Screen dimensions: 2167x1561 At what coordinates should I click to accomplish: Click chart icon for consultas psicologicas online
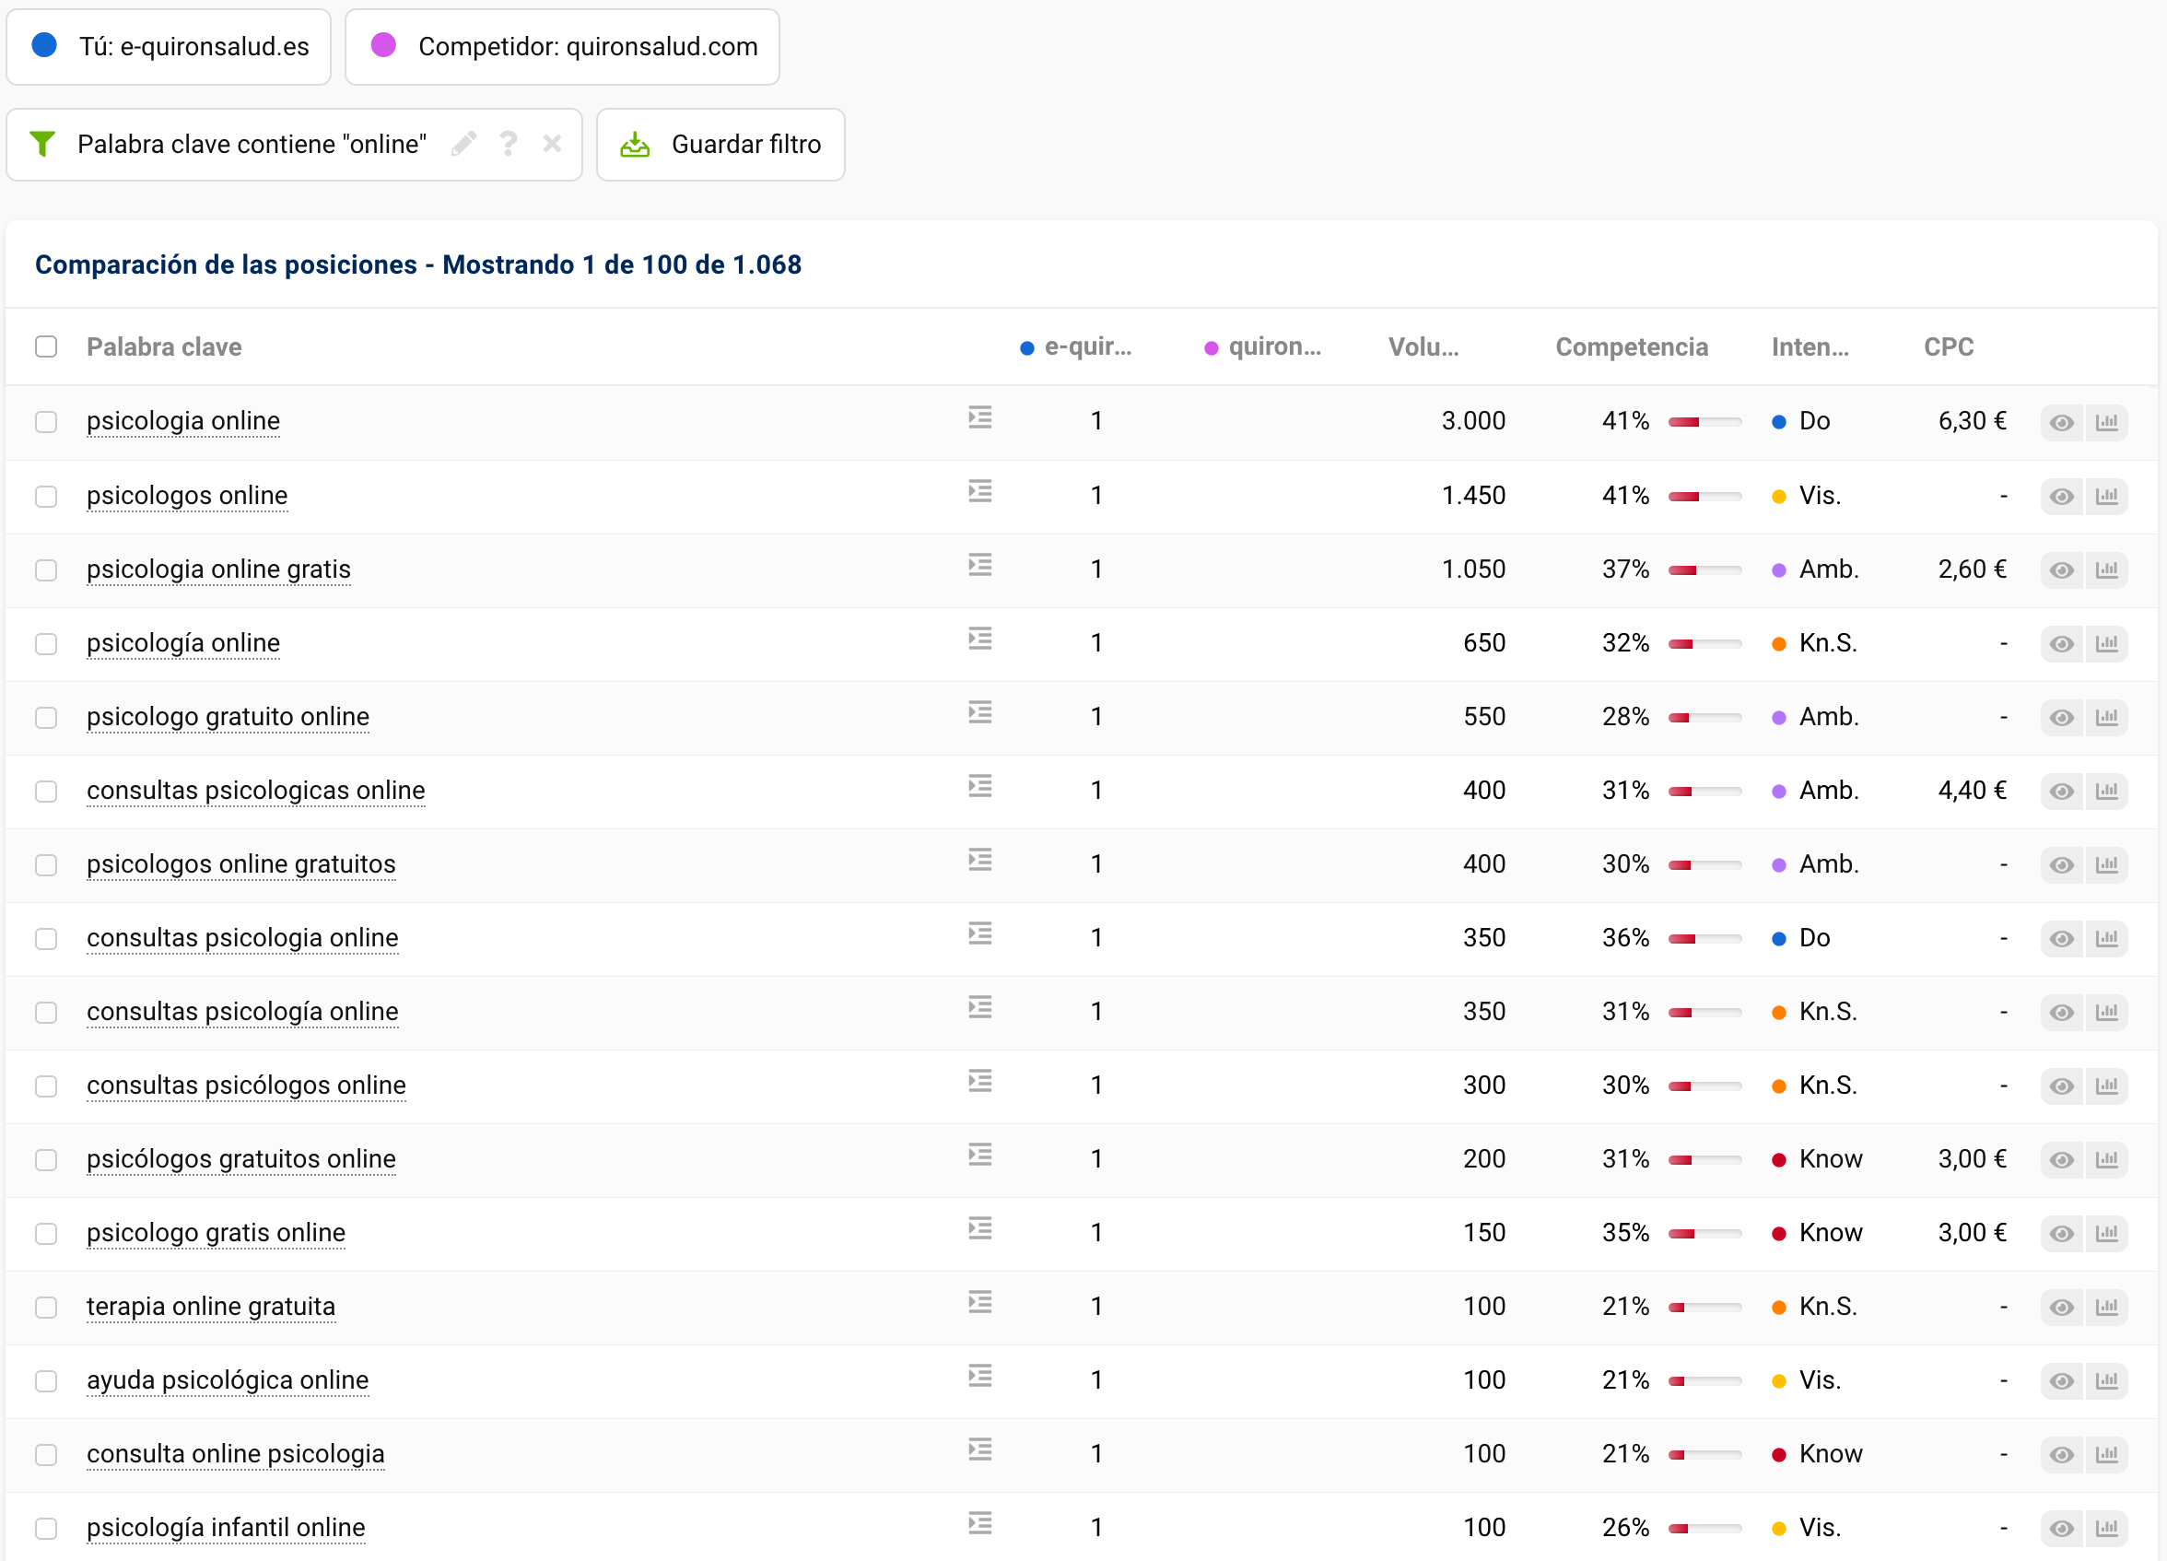tap(2107, 791)
